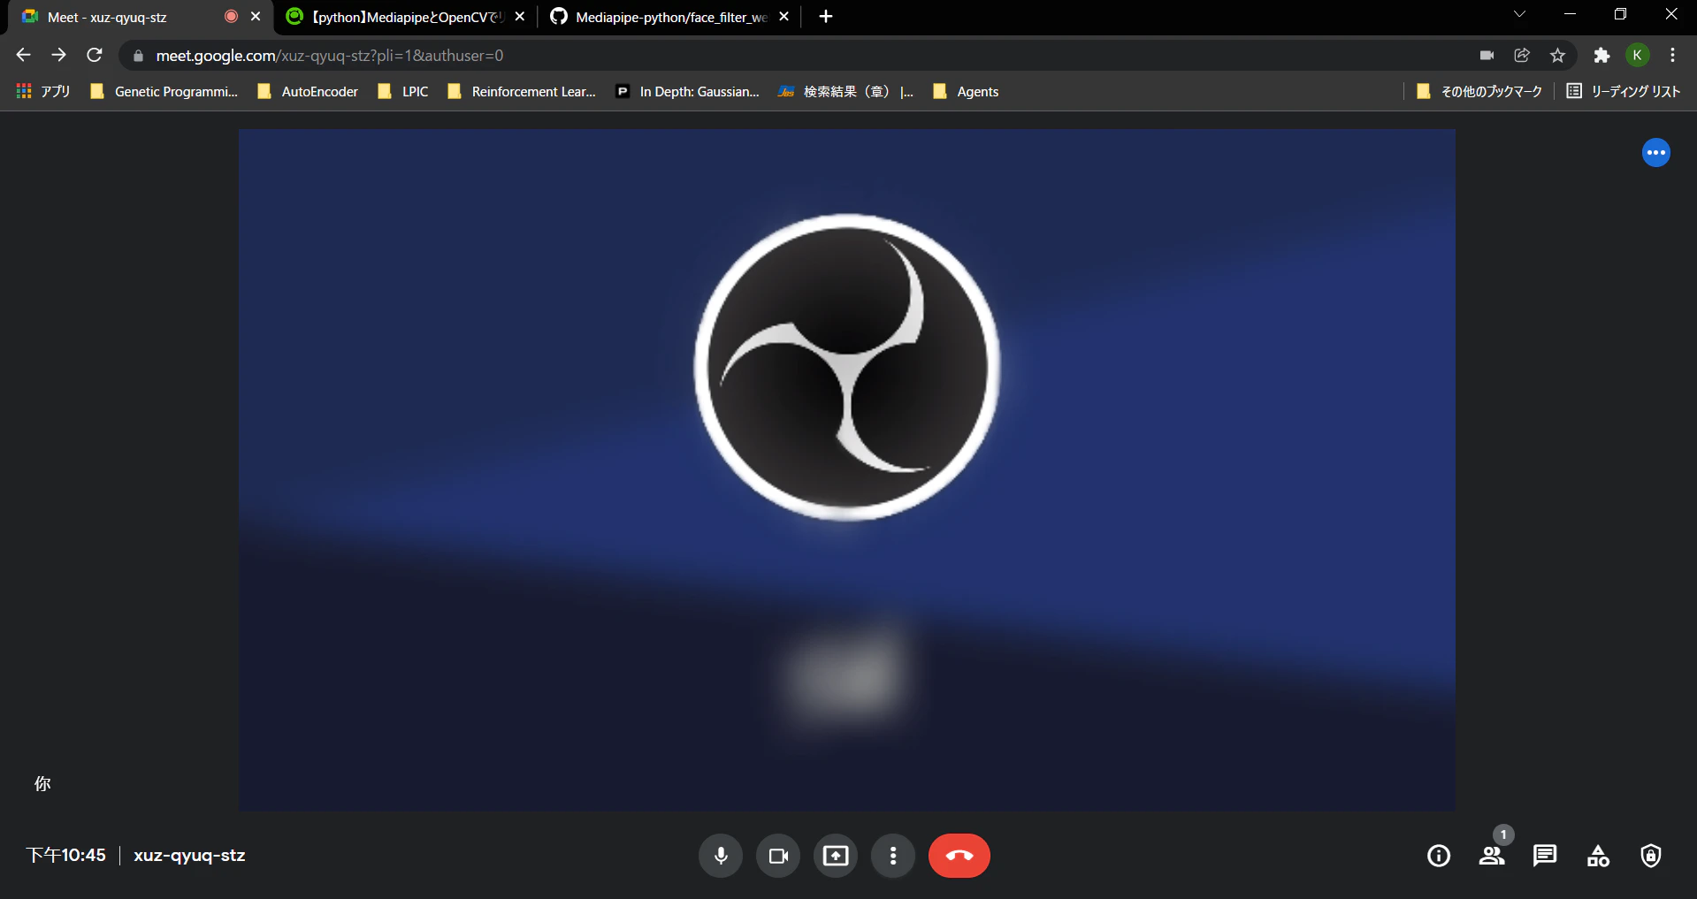Switch to the Mediapipe OpenCV python tab
The image size is (1697, 899).
click(407, 17)
